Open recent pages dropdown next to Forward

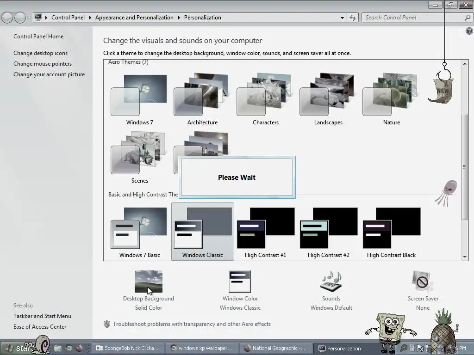tap(29, 18)
